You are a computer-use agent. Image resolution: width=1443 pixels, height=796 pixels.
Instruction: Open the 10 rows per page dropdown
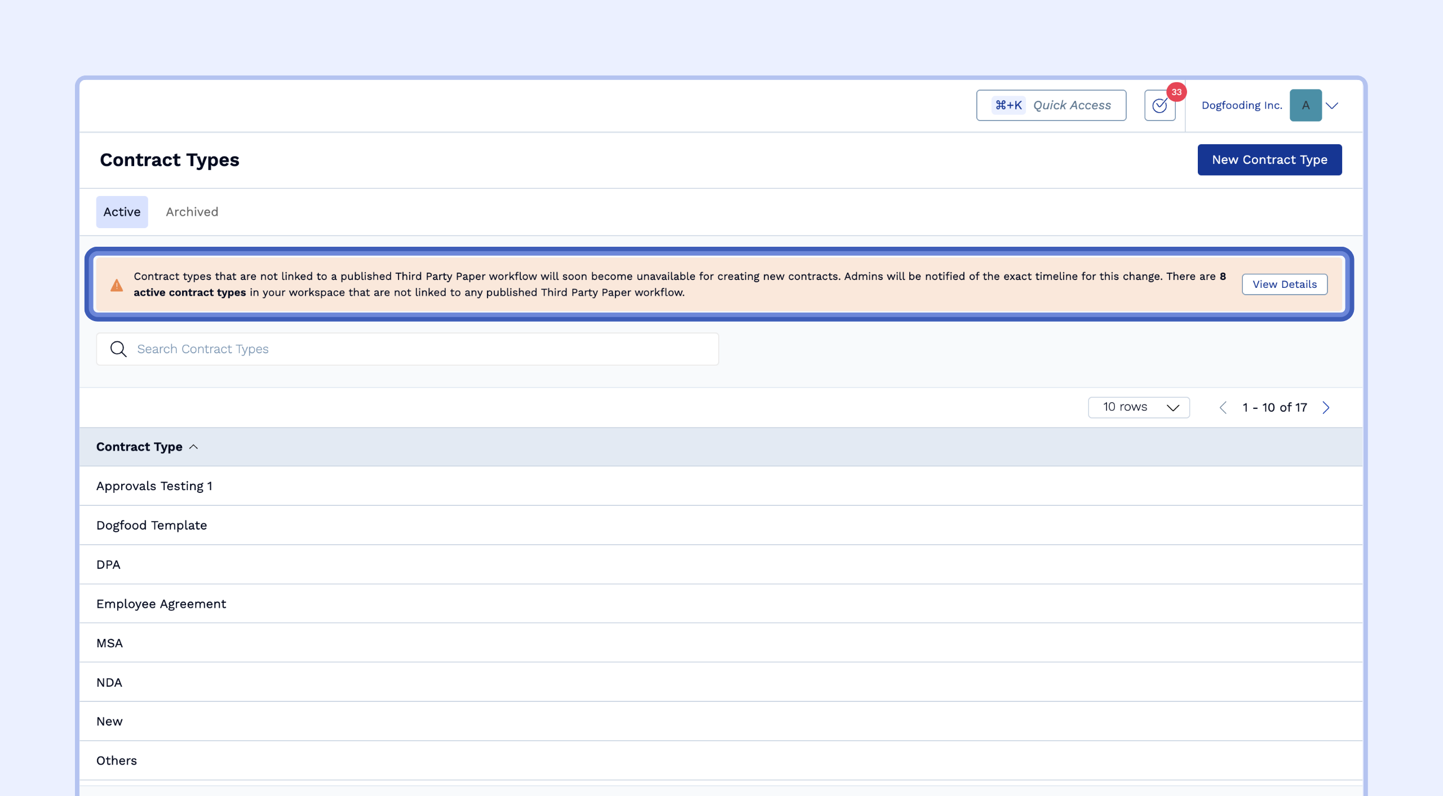pyautogui.click(x=1139, y=407)
